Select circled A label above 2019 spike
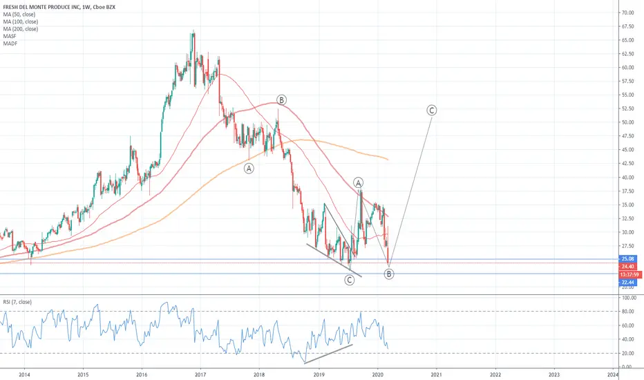This screenshot has height=380, width=644. 358,183
